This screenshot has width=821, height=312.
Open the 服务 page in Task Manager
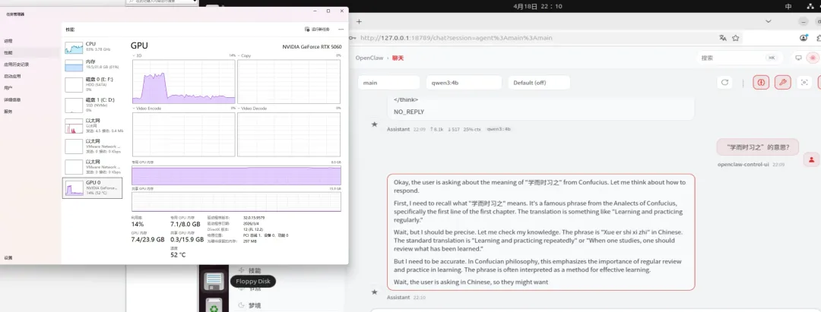tap(8, 112)
